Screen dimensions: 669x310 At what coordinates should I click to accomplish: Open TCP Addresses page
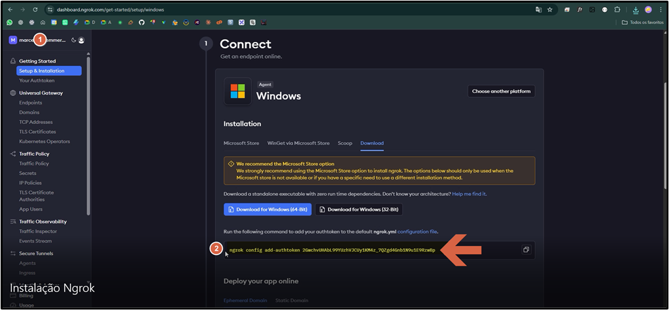click(36, 122)
